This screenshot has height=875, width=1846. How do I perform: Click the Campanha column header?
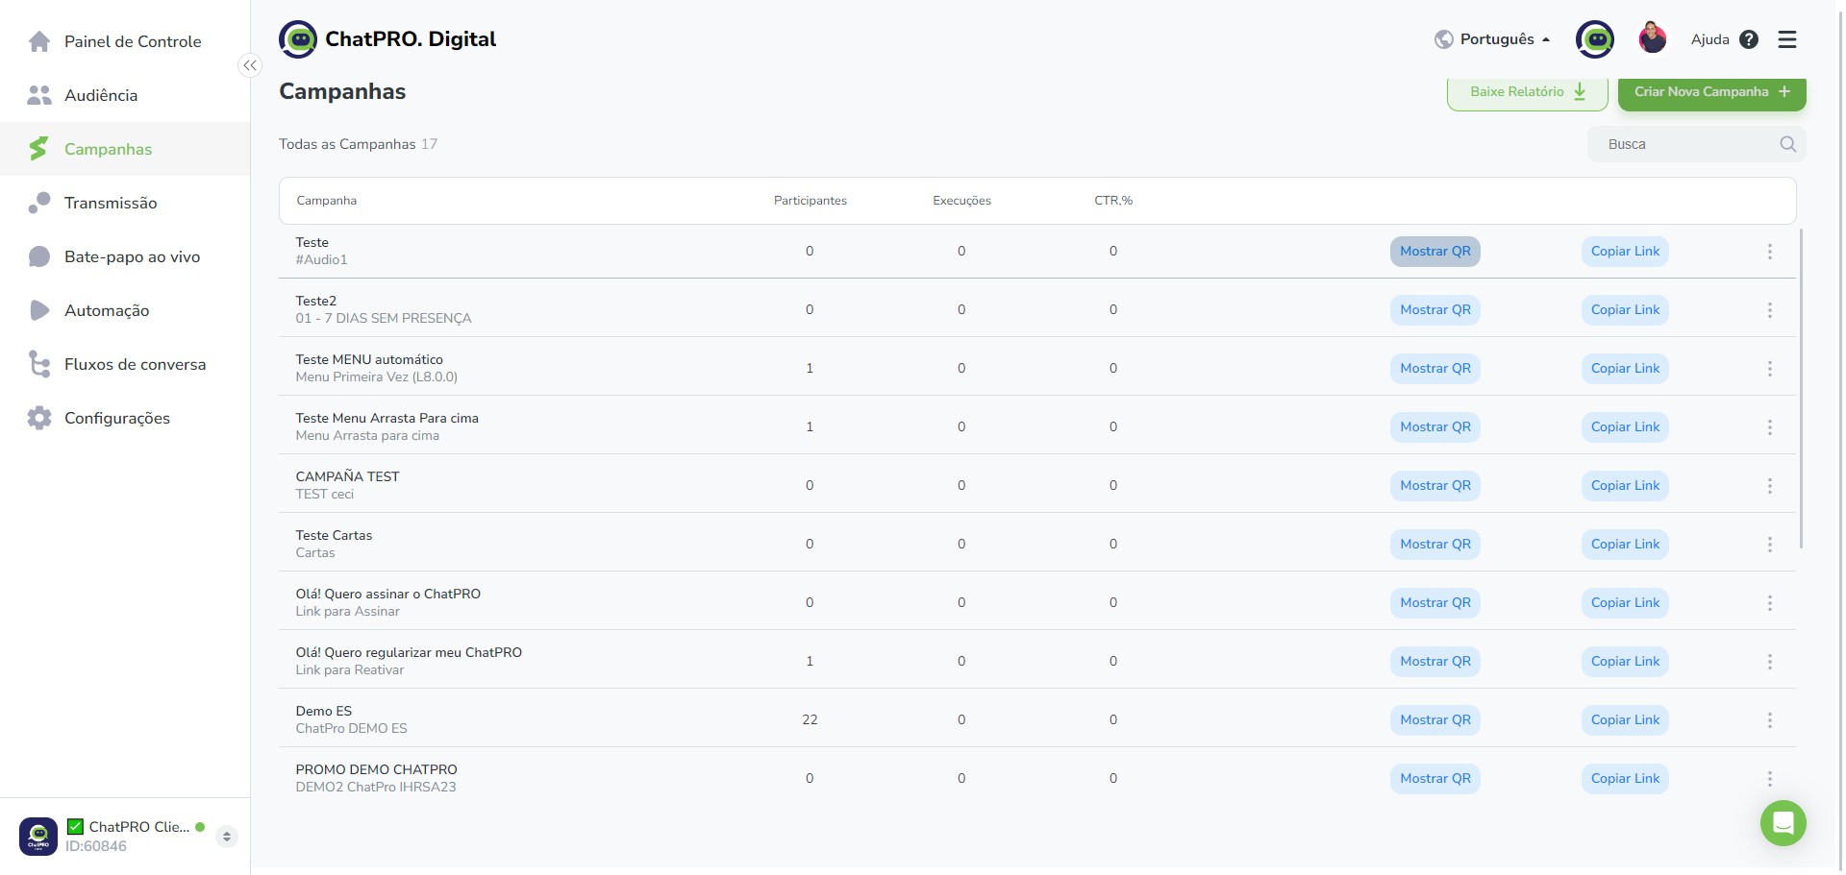326,201
